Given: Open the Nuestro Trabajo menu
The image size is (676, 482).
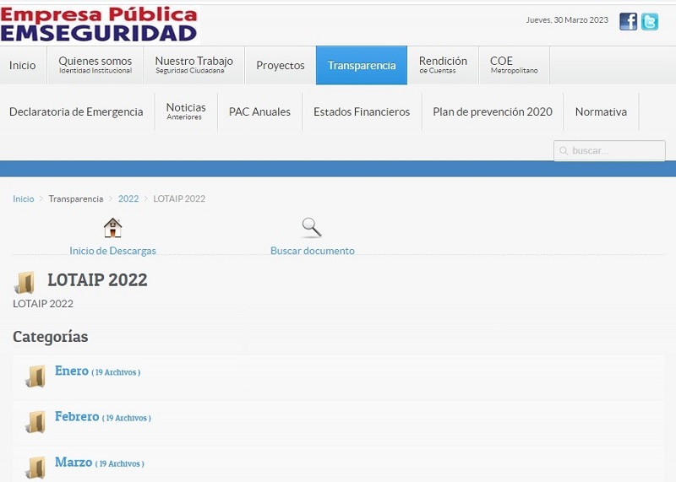Looking at the screenshot, I should tap(194, 66).
